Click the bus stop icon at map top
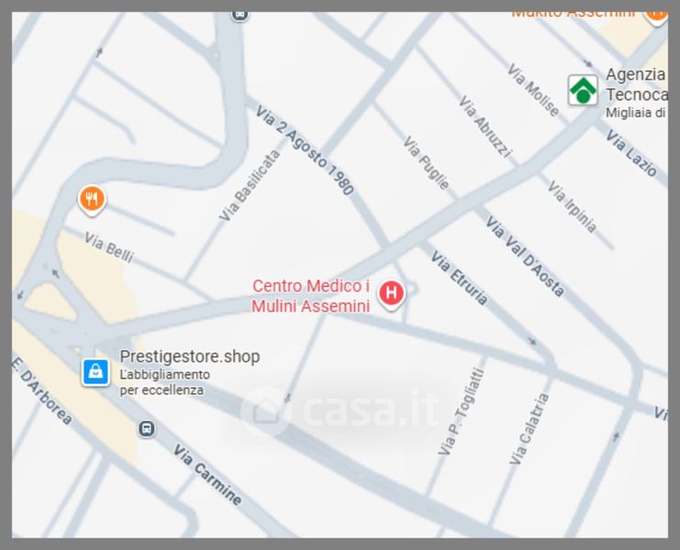Screen dimensions: 680x550 click(240, 16)
